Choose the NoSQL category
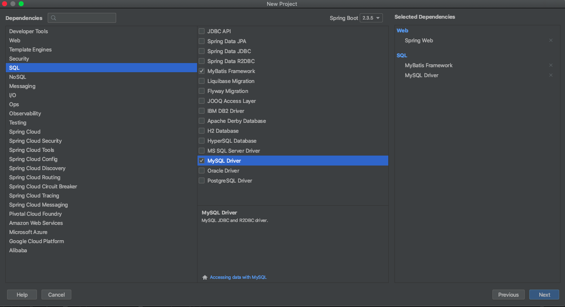Screen dimensions: 565x307 (101, 77)
